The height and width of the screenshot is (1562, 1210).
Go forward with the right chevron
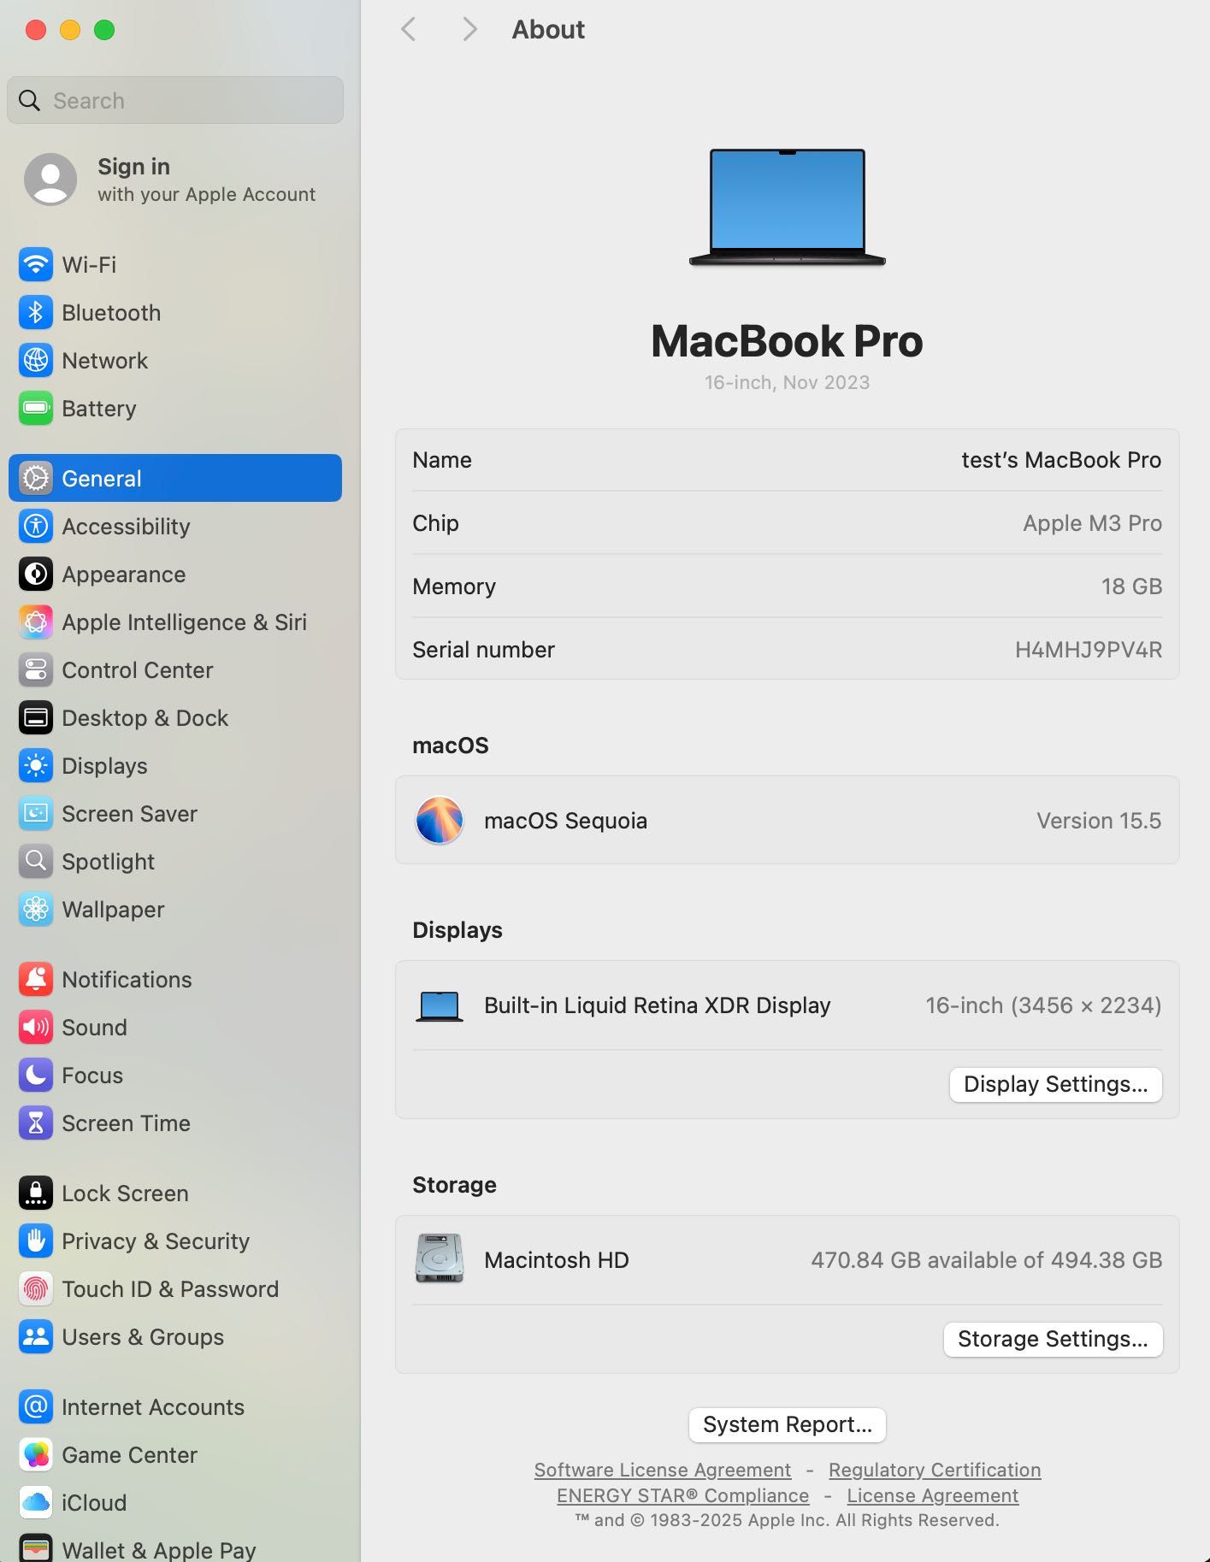469,29
